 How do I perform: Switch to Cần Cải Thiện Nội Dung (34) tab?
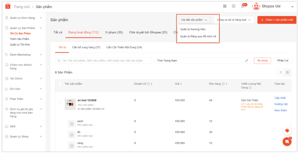(x=124, y=47)
